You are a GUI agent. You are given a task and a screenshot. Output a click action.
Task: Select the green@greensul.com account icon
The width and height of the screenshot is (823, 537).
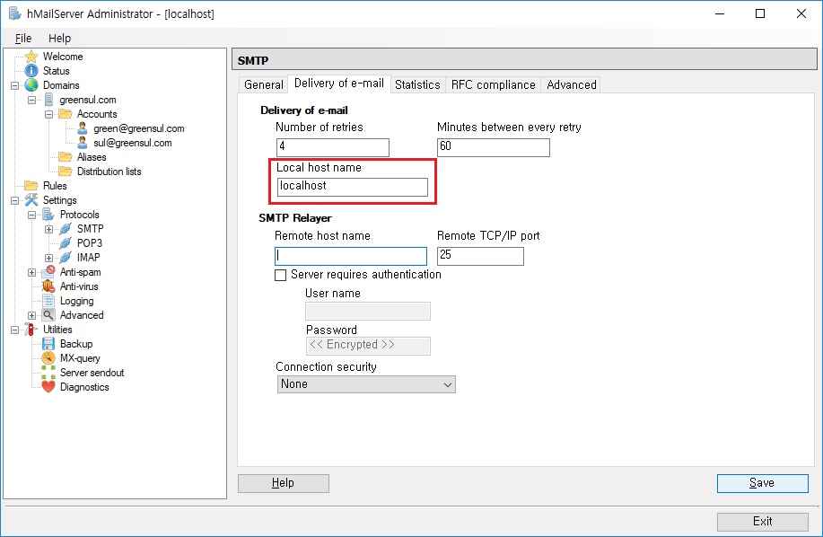pos(82,128)
